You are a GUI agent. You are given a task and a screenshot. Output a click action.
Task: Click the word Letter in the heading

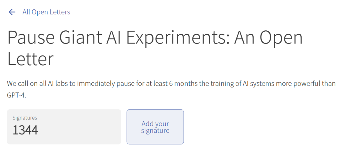pyautogui.click(x=30, y=59)
